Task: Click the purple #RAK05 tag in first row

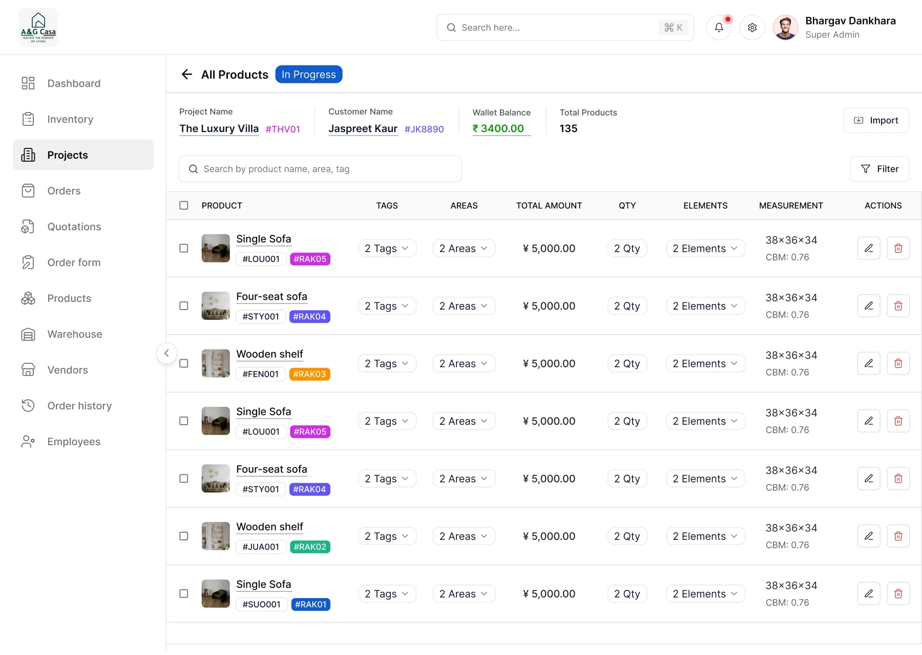Action: pos(310,259)
